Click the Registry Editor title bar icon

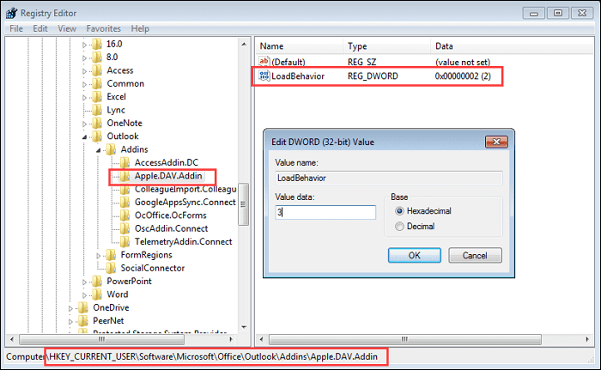tap(11, 11)
